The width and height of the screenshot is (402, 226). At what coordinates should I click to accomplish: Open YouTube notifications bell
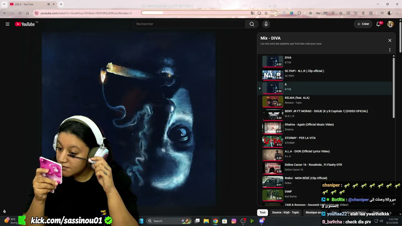[379, 24]
